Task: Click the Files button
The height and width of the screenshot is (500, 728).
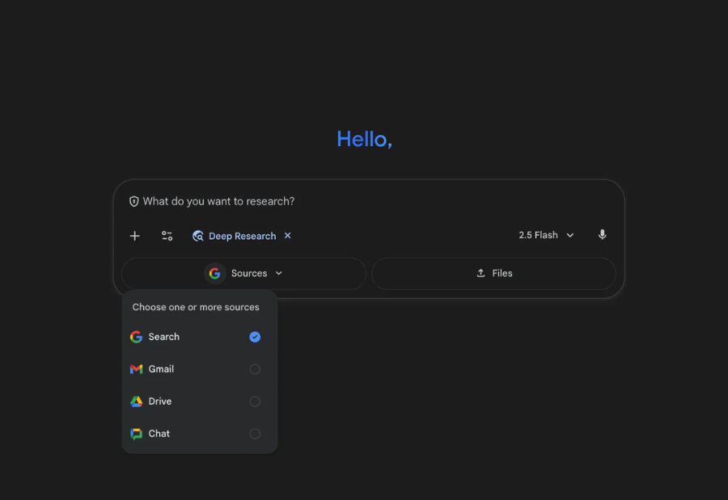Action: coord(494,273)
